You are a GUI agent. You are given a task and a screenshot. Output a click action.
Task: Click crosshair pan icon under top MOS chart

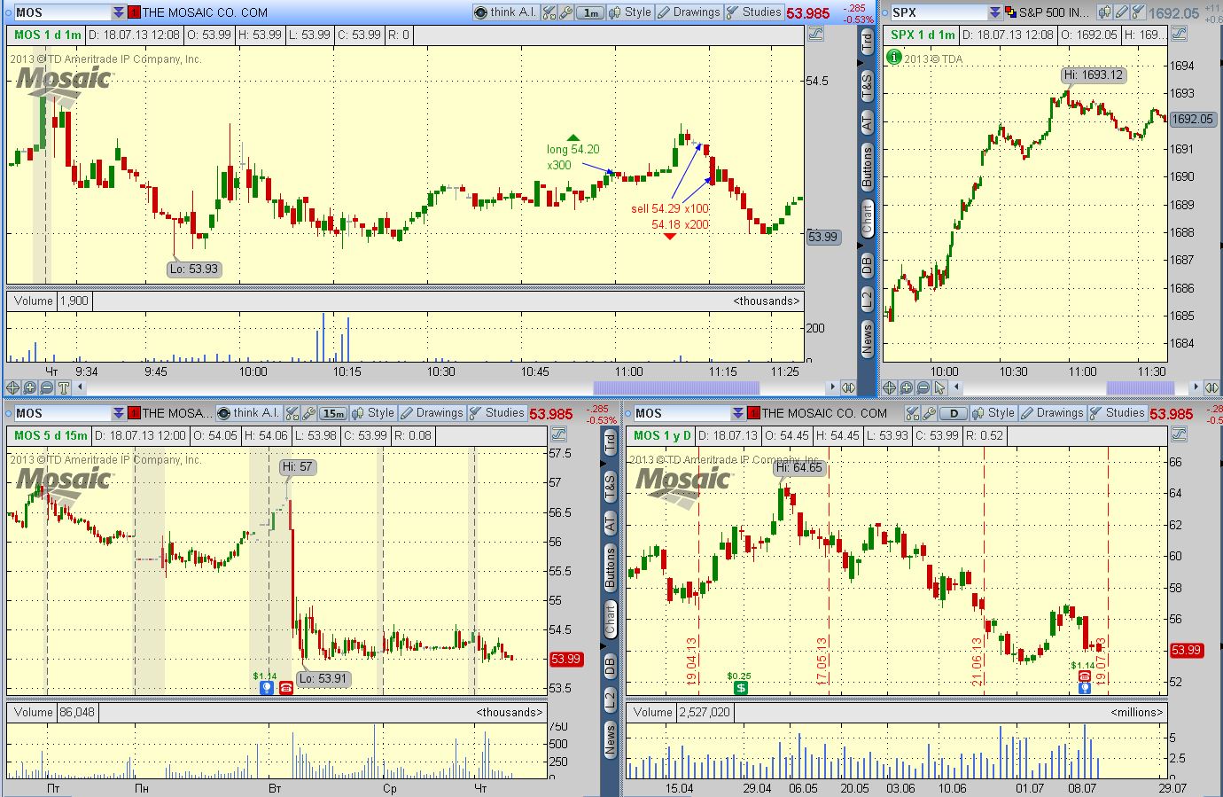(13, 387)
